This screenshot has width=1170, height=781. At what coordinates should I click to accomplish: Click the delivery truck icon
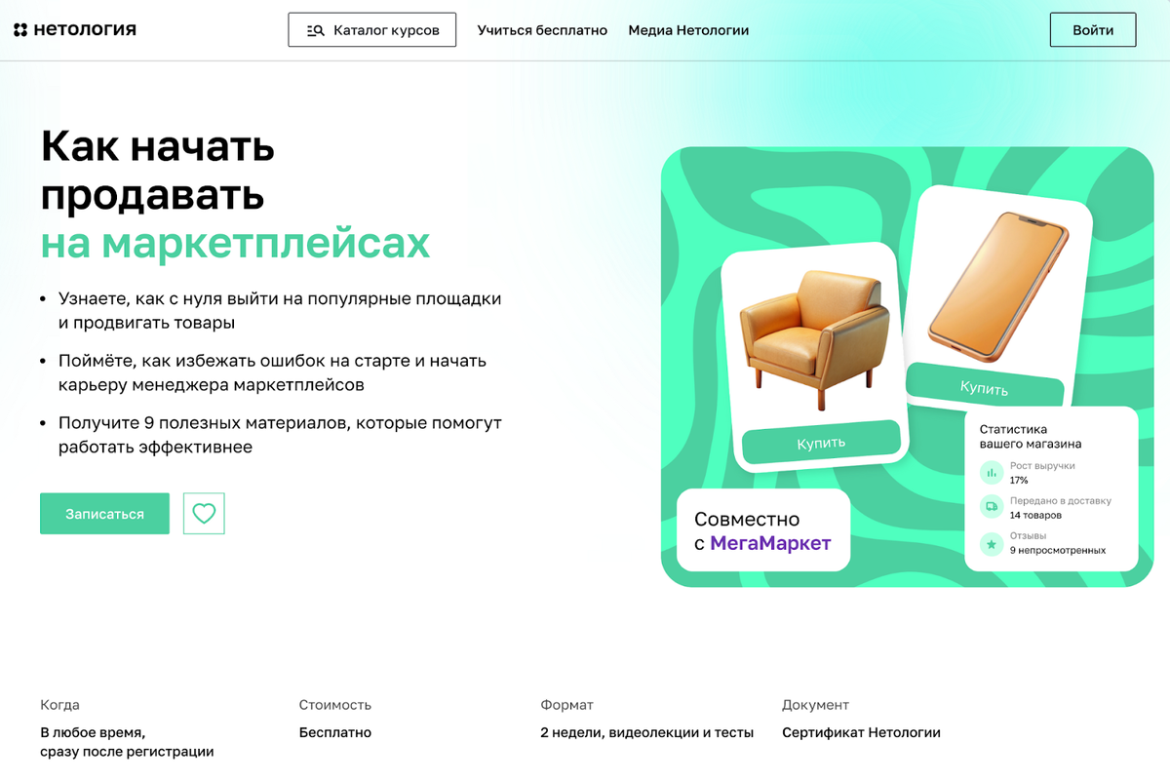click(992, 507)
